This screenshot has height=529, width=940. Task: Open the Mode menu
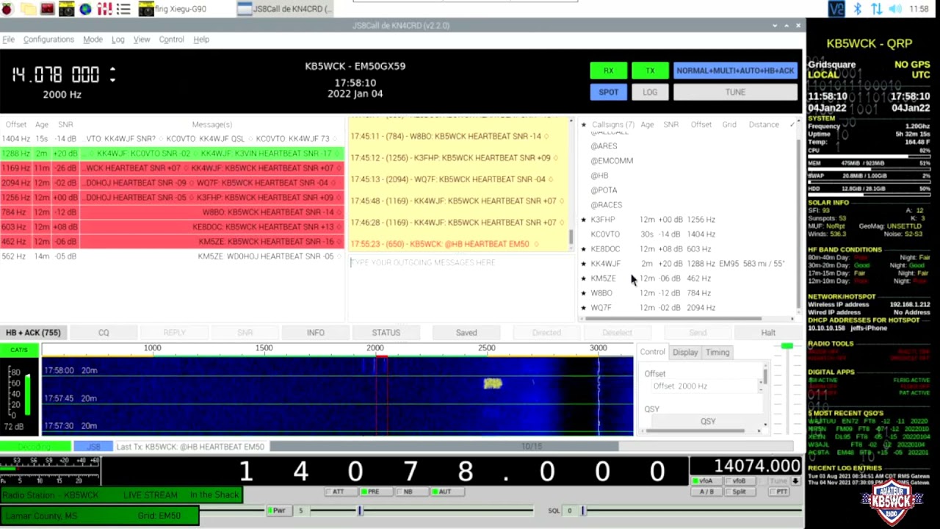pos(93,39)
